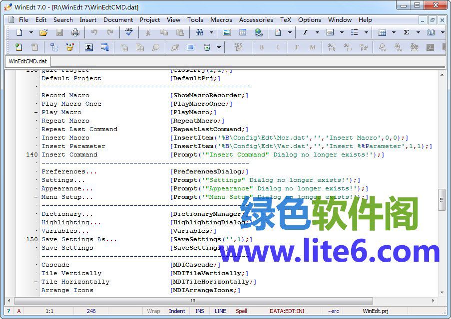Open the dropdown arrow beside the New document icon
The width and height of the screenshot is (451, 319).
31,32
